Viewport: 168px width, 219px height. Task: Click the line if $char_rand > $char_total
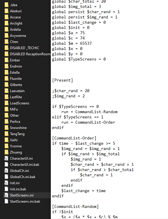pos(102,170)
